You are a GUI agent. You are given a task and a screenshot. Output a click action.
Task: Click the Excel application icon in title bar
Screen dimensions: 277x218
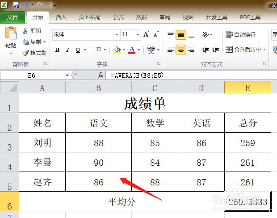4,5
